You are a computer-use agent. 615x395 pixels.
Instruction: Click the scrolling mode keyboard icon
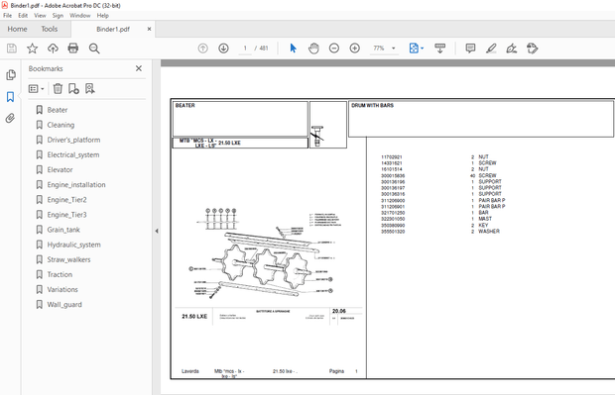tap(440, 49)
